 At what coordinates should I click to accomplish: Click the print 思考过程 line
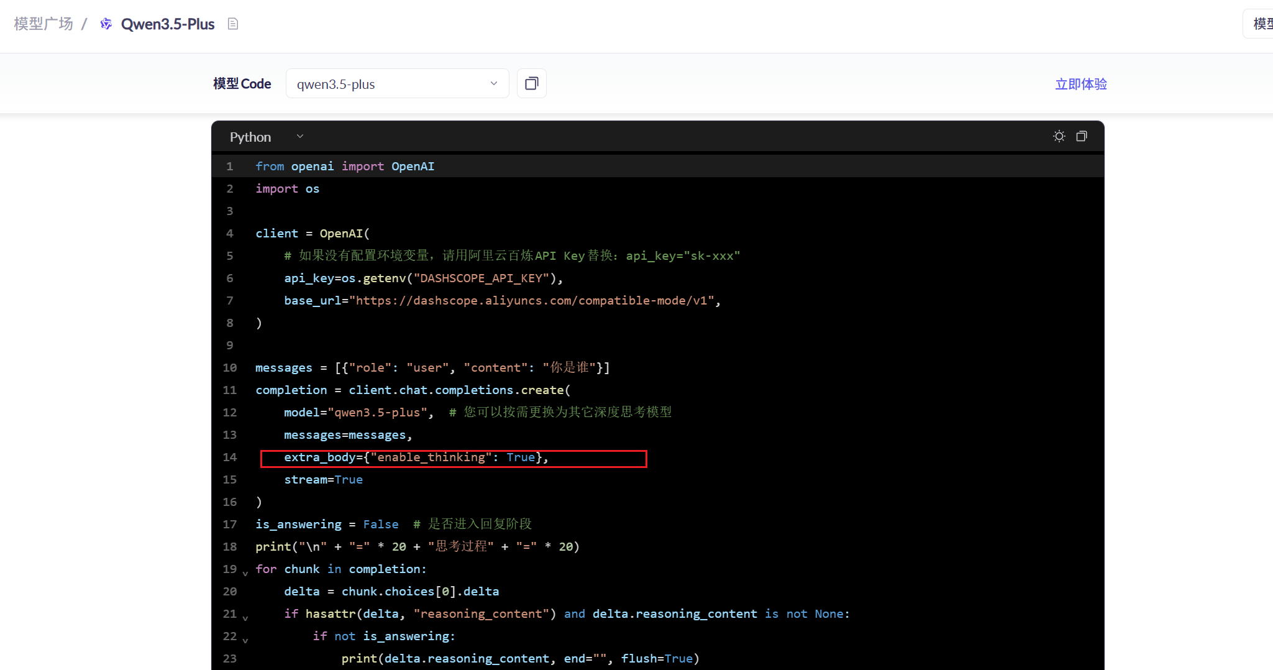[417, 546]
